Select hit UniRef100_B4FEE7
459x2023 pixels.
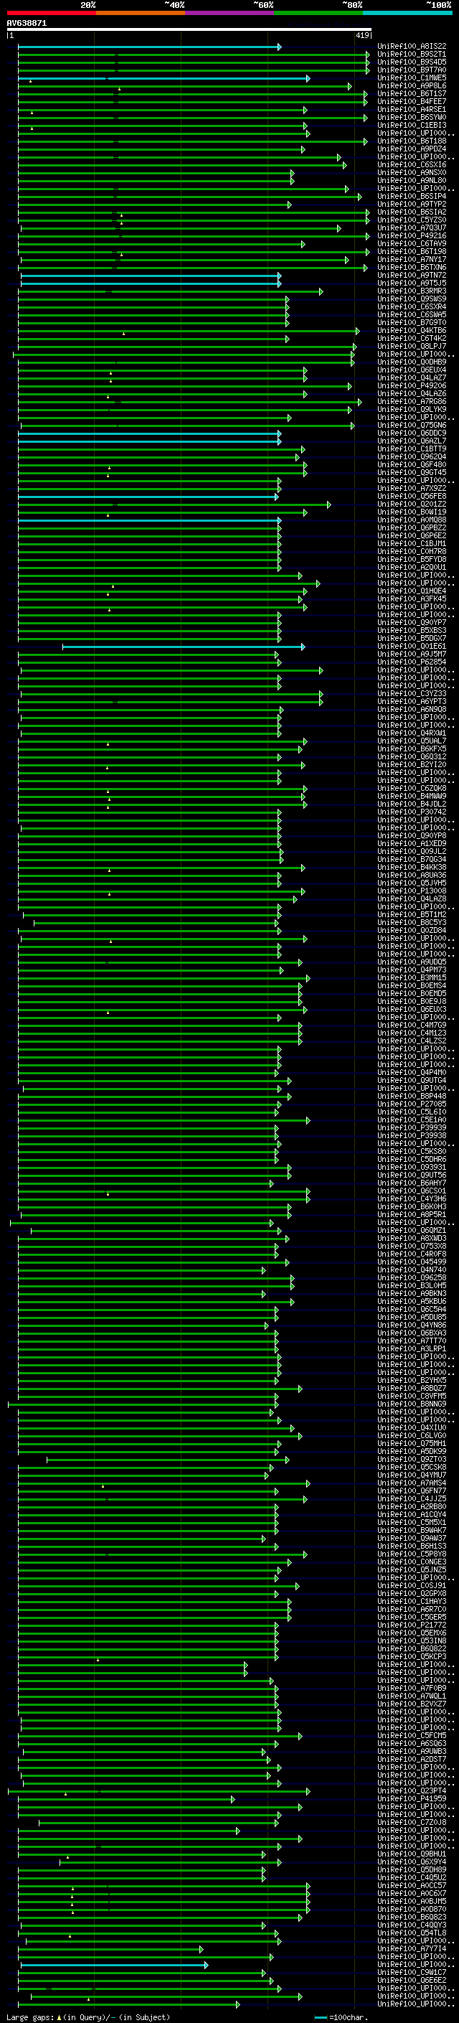[412, 102]
